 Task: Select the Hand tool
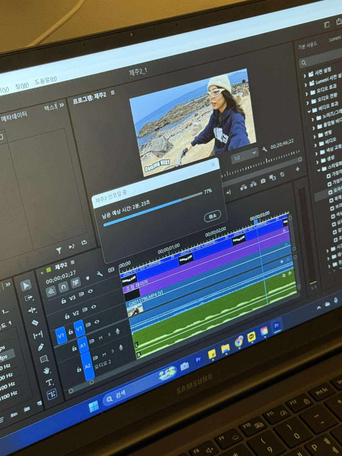47,370
